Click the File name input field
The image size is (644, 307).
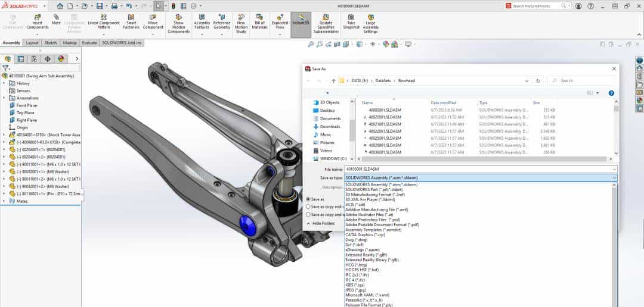481,170
